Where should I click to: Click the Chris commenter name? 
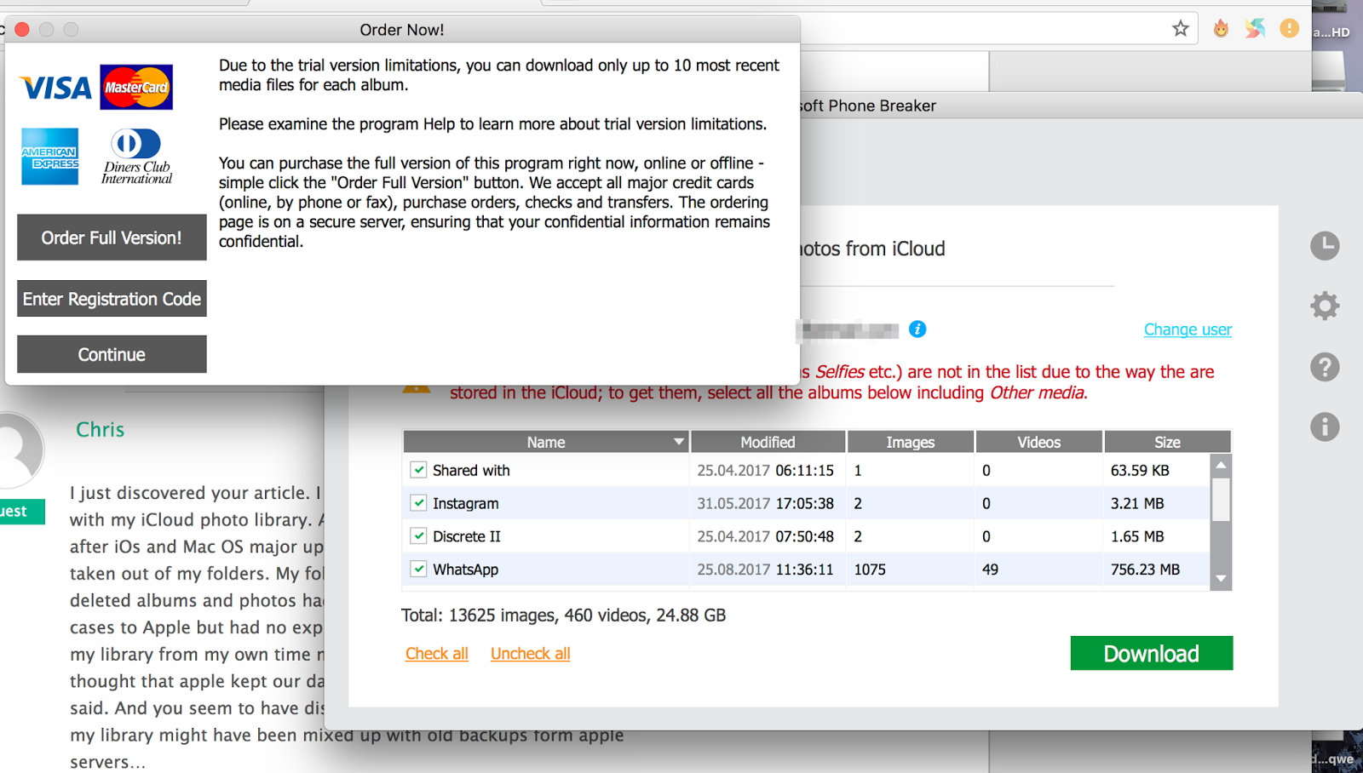101,429
